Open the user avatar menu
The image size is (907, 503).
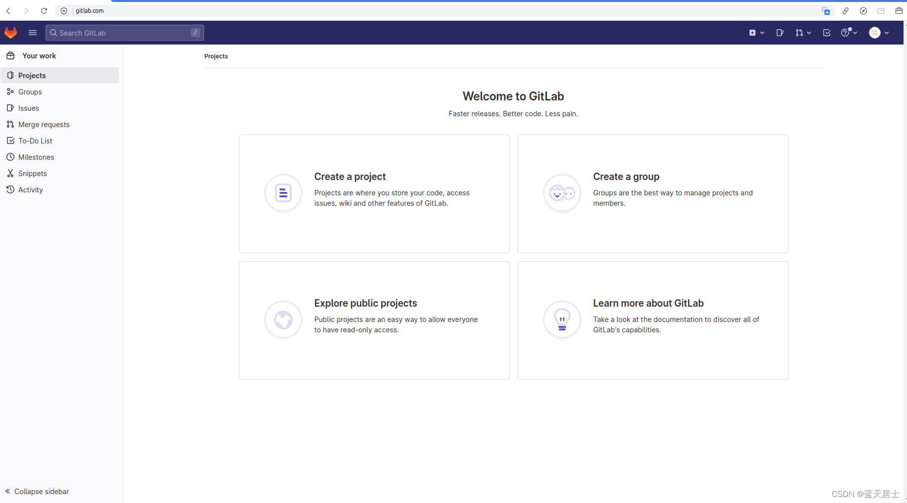[x=879, y=33]
